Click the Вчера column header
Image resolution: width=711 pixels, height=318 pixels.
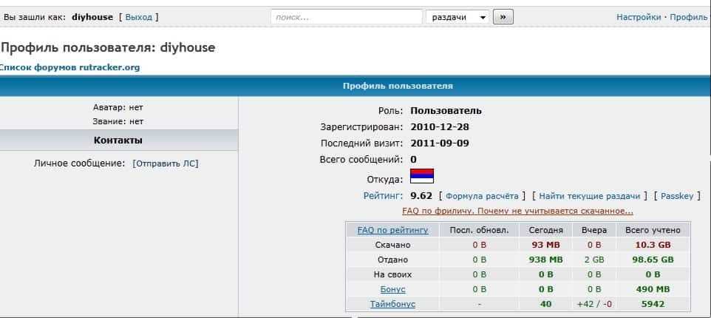pos(594,230)
